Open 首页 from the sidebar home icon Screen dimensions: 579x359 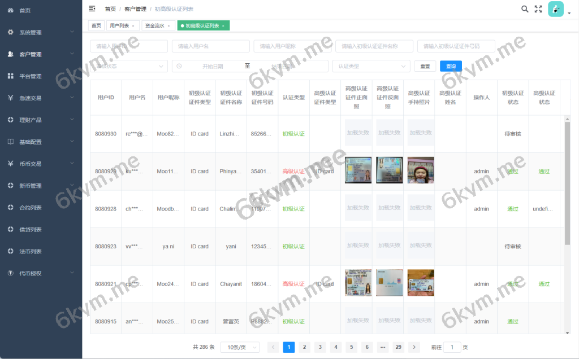point(23,10)
